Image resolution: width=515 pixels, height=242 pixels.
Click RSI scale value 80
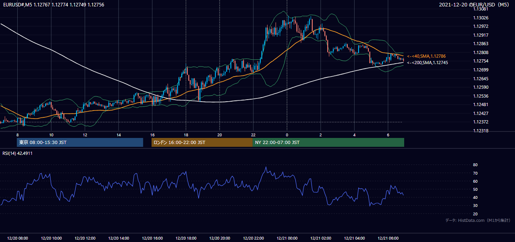(476, 165)
